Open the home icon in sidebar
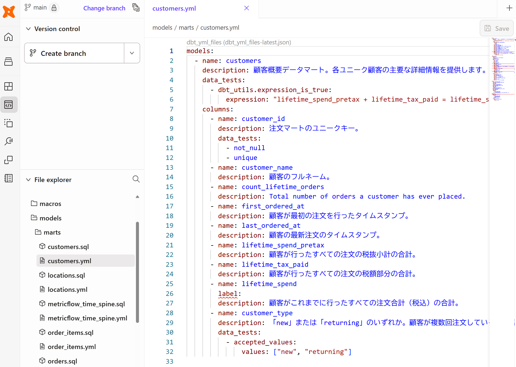The height and width of the screenshot is (367, 516). 9,37
